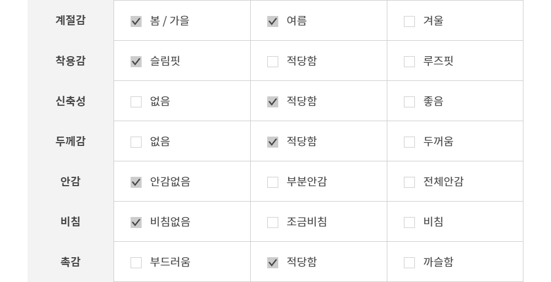Uncheck the 비침없음 checkbox
This screenshot has width=551, height=282.
[x=136, y=223]
